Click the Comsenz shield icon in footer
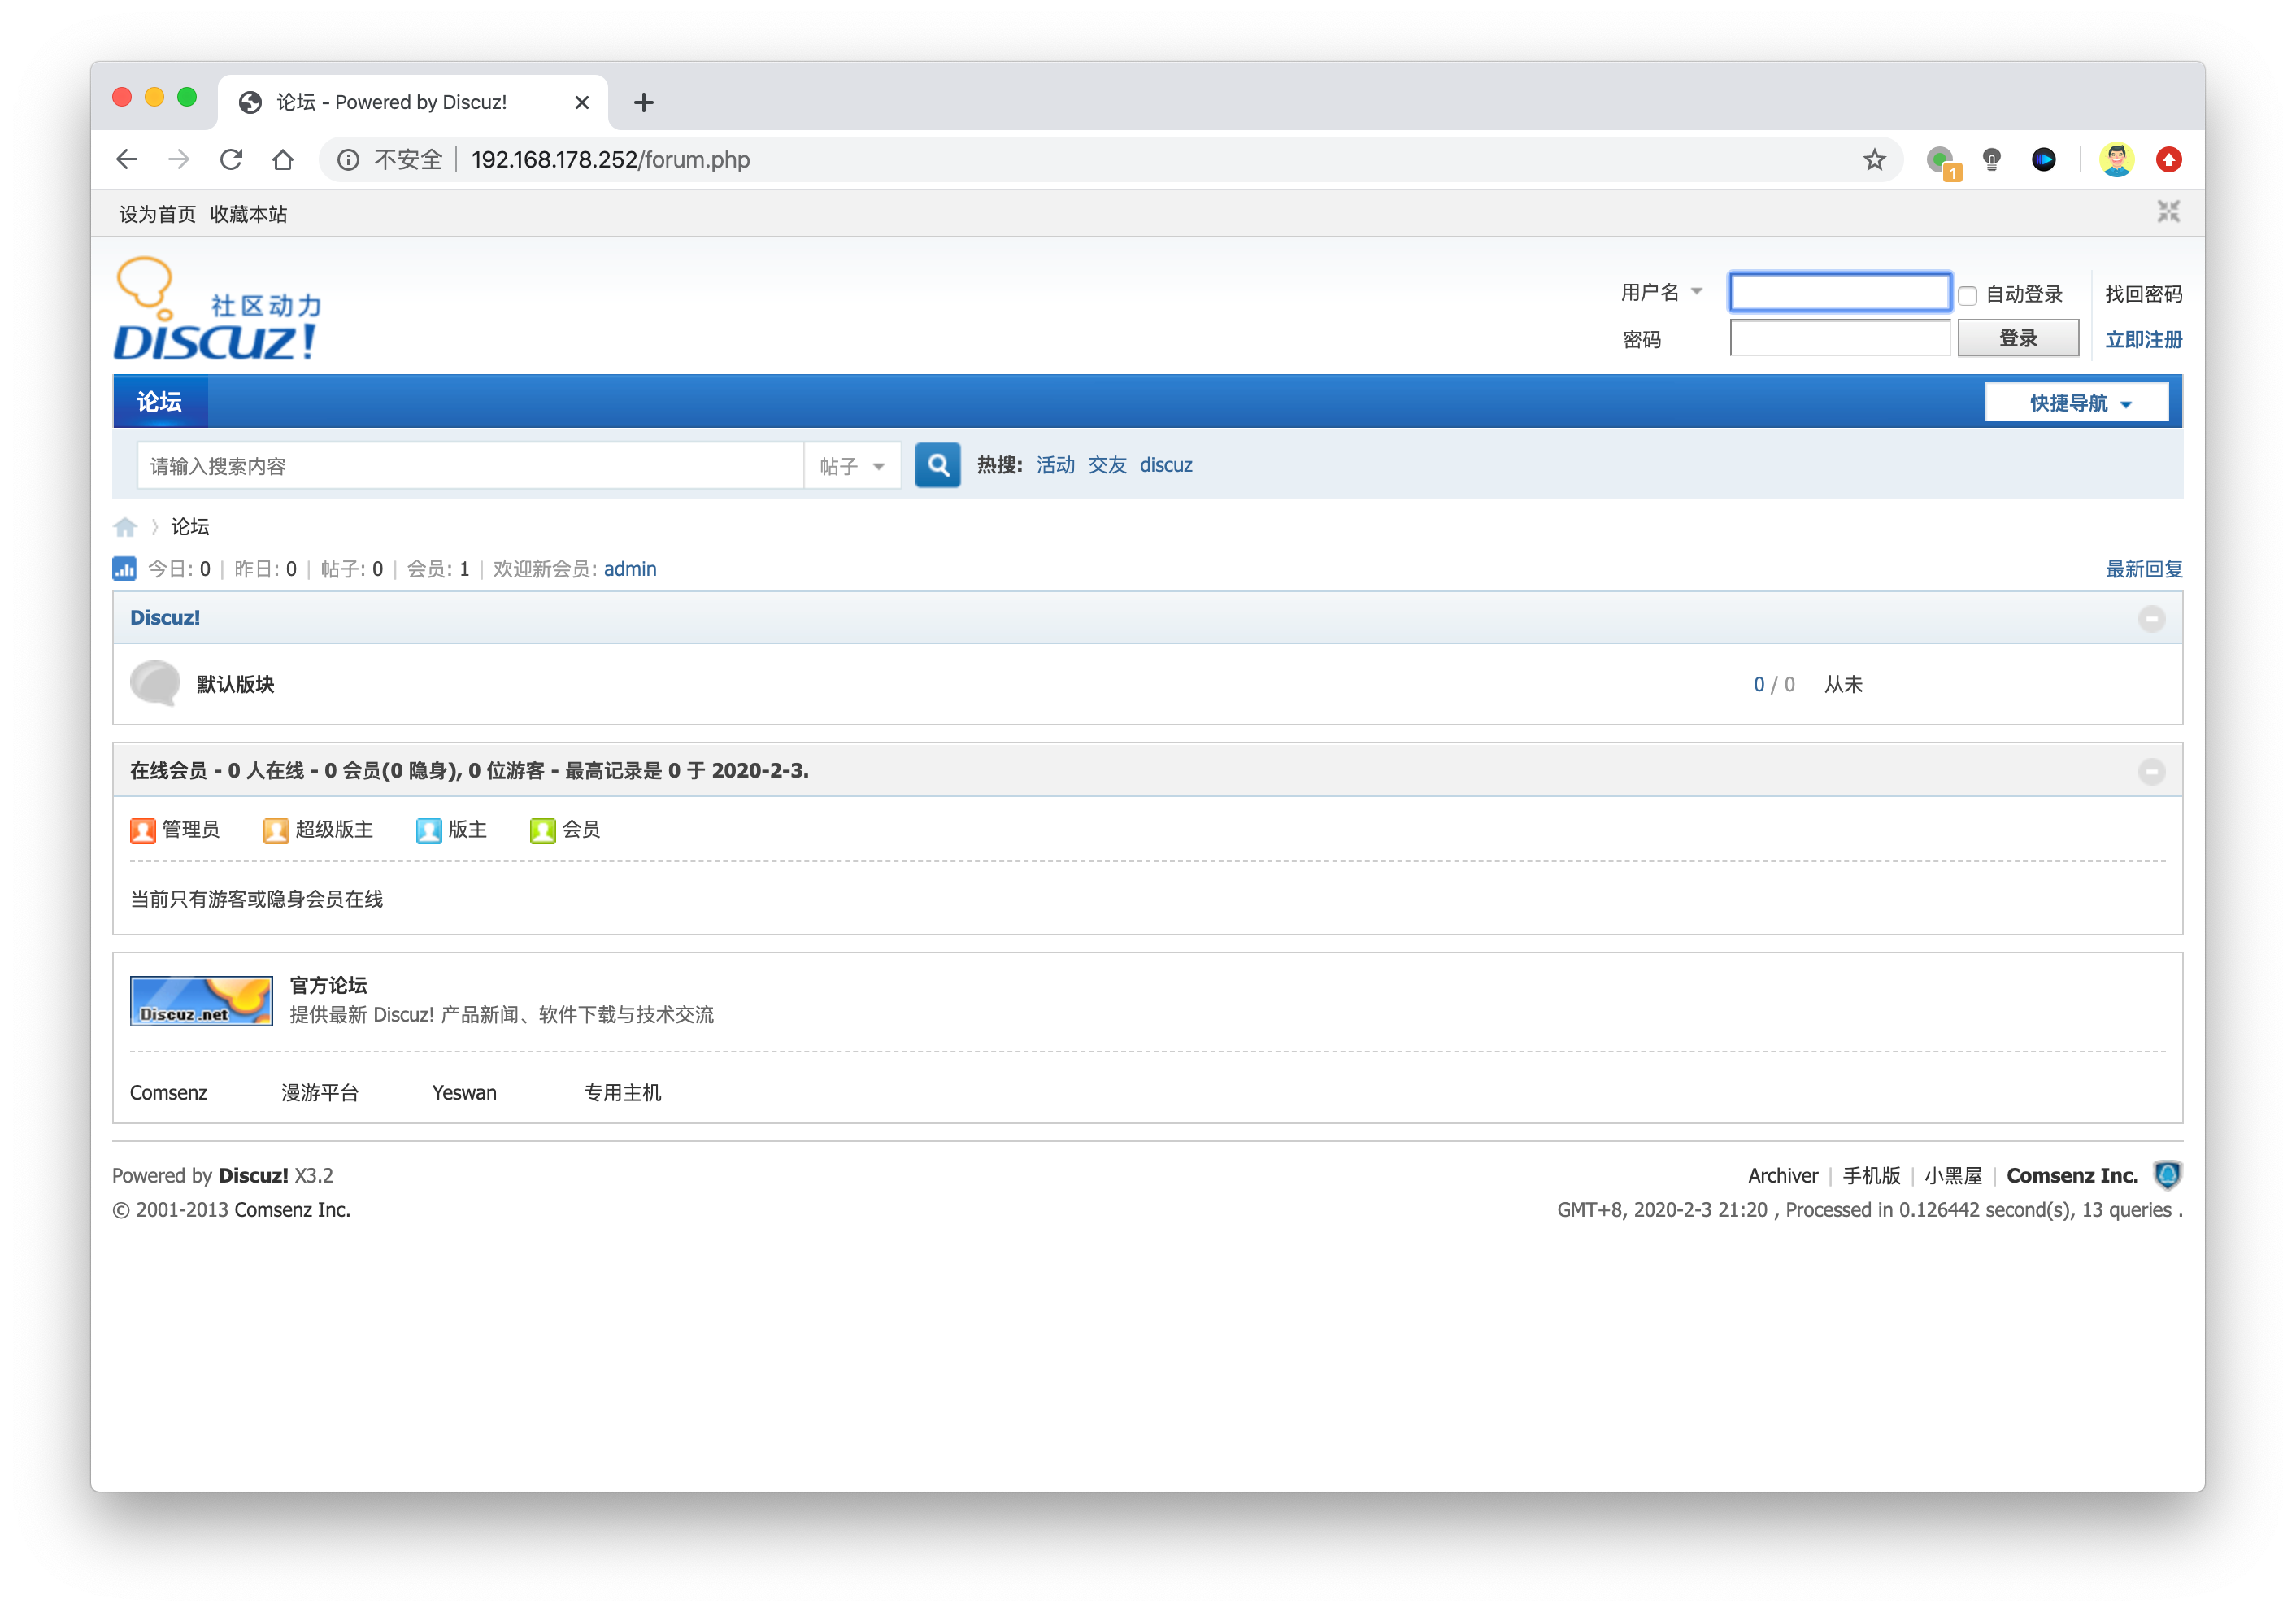2296x1612 pixels. 2167,1174
